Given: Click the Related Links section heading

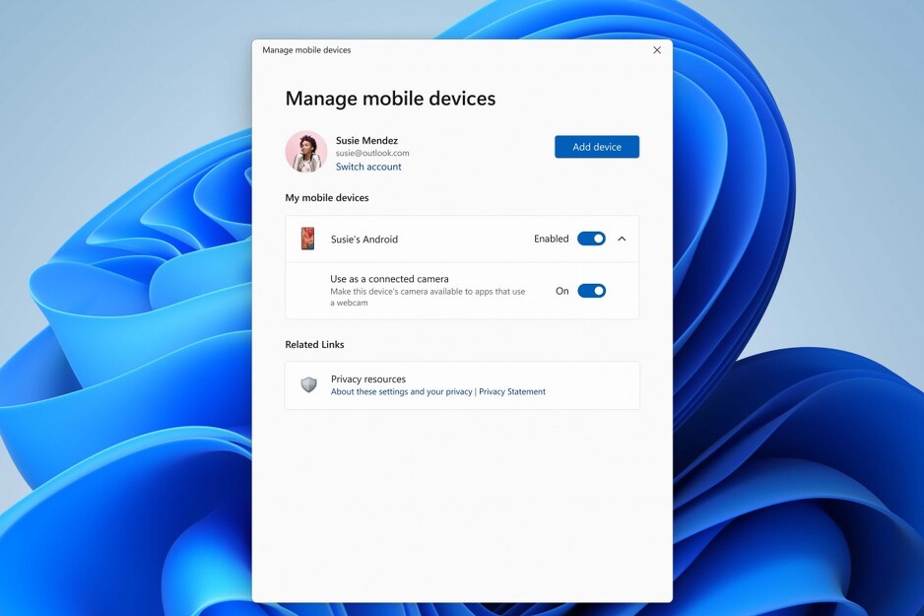Looking at the screenshot, I should 314,345.
